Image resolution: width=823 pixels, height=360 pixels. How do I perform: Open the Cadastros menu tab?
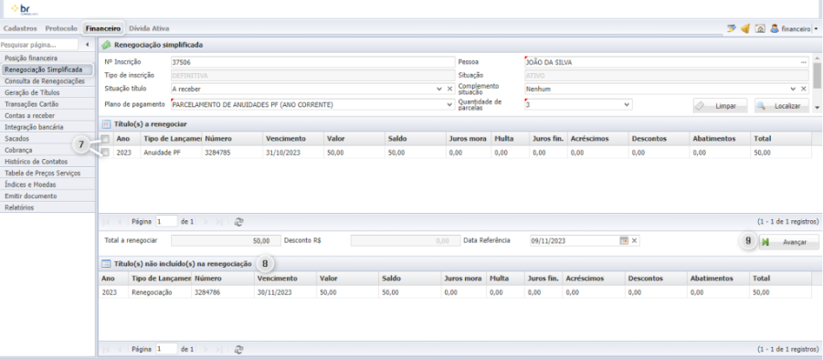(x=20, y=28)
